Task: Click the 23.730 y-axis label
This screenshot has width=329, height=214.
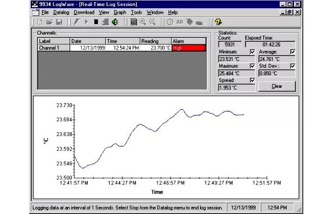Action: 64,105
